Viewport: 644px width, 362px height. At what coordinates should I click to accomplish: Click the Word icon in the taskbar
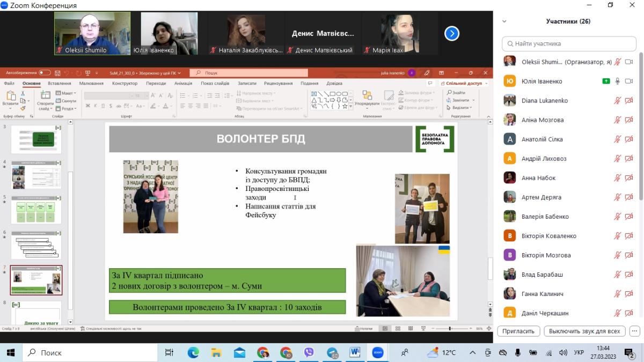[355, 352]
